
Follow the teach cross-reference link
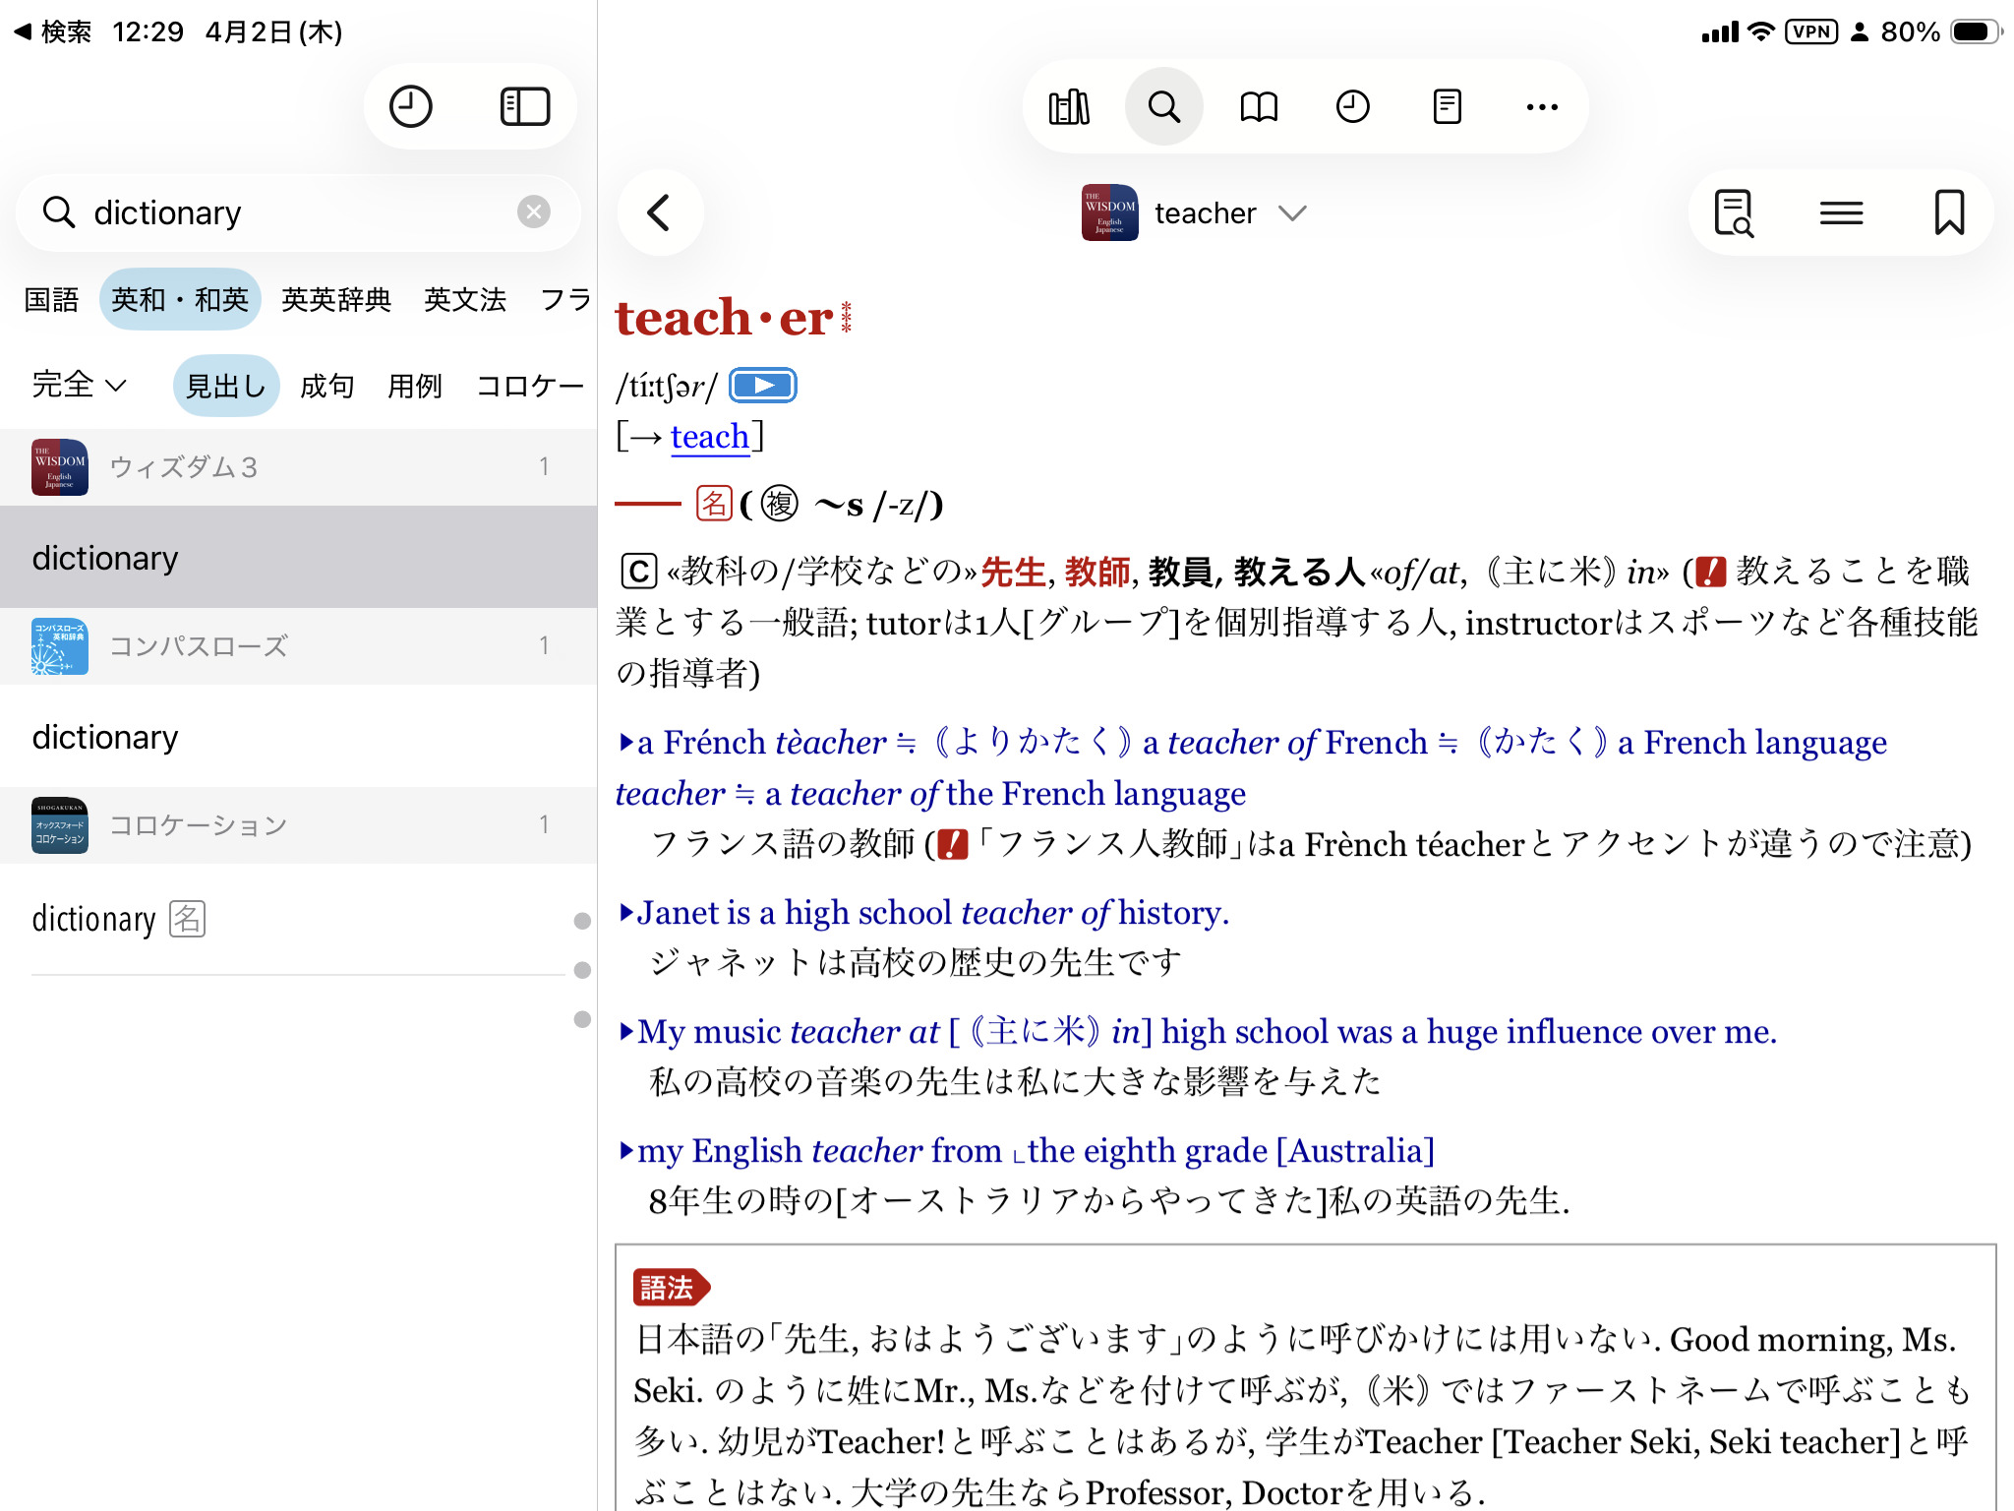point(709,436)
